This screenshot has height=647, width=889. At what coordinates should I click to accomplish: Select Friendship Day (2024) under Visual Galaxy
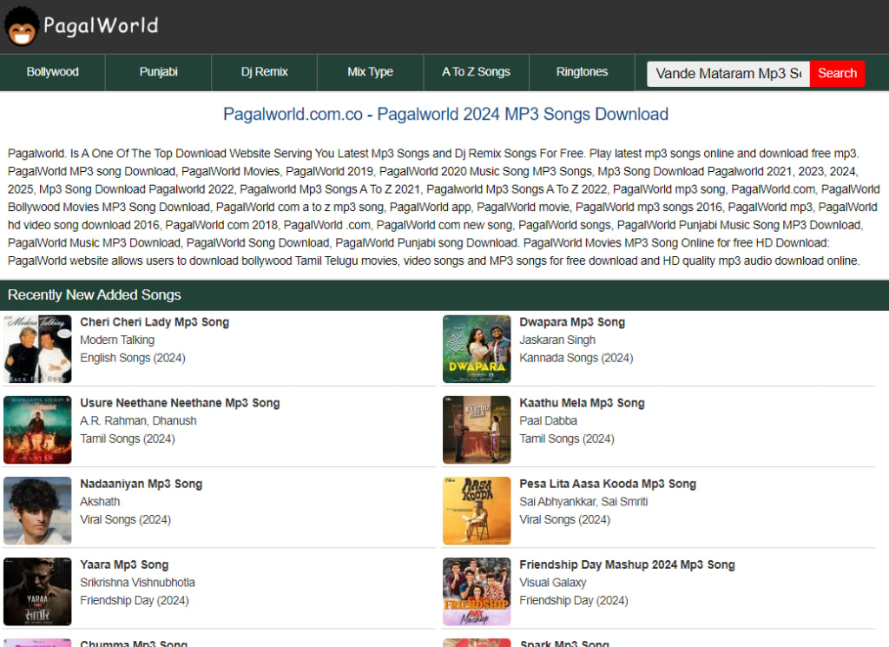tap(574, 600)
